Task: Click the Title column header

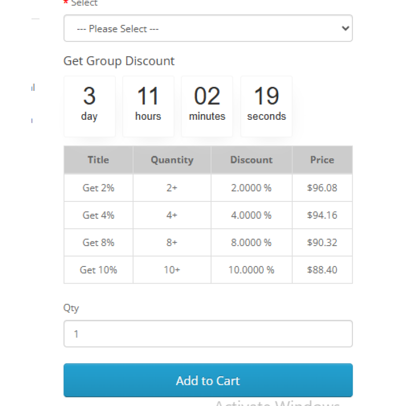Action: pos(98,160)
